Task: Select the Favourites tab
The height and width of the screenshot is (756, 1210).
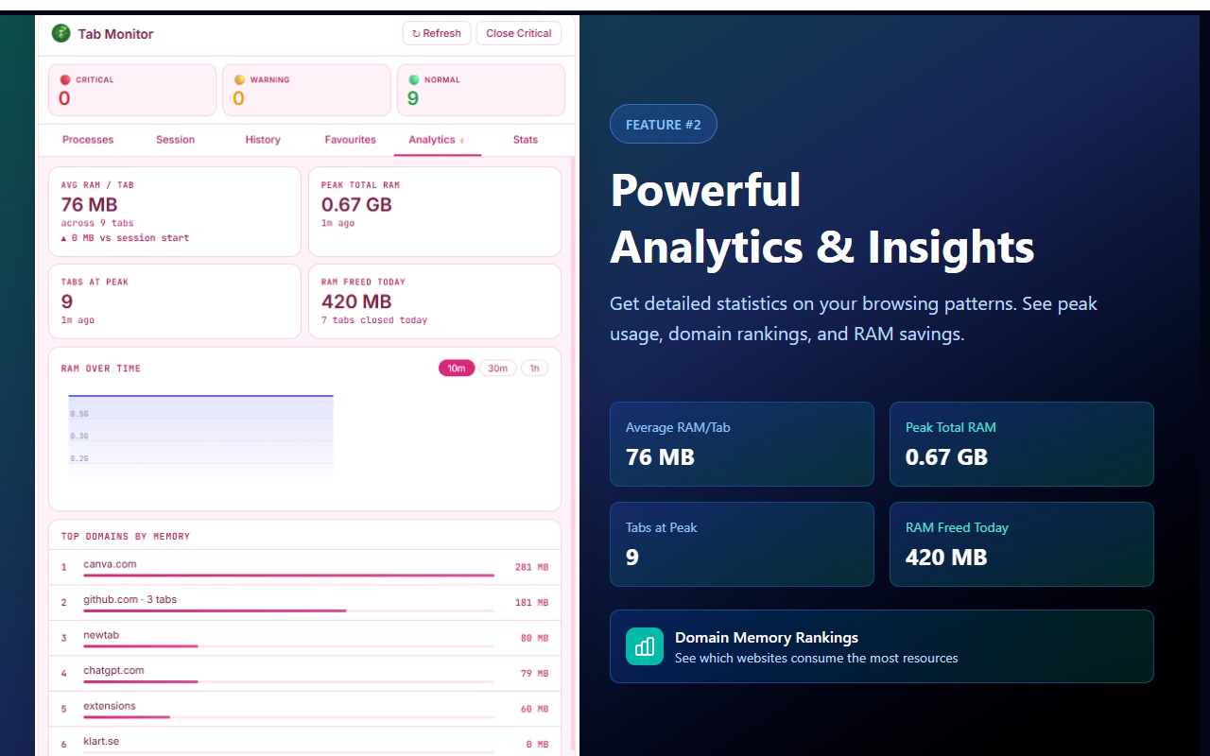Action: pyautogui.click(x=351, y=140)
